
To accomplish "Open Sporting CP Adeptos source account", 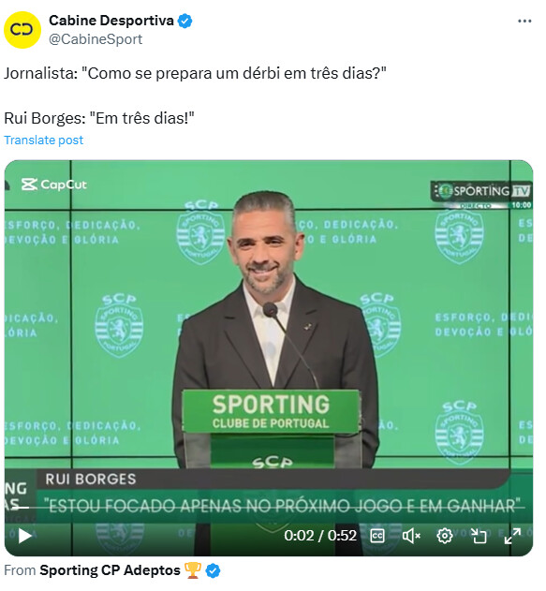I will tap(110, 570).
